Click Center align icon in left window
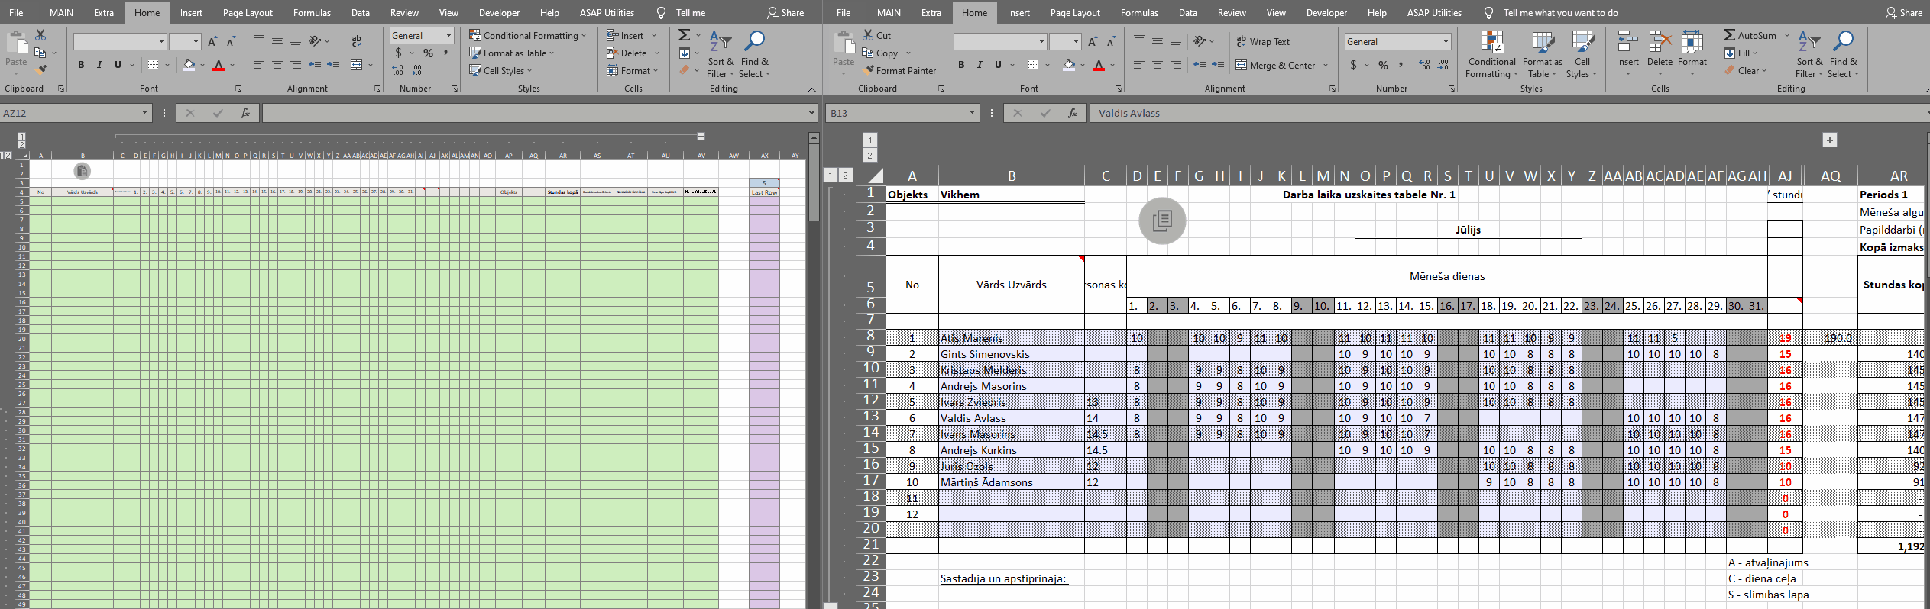Viewport: 1930px width, 609px height. tap(277, 65)
